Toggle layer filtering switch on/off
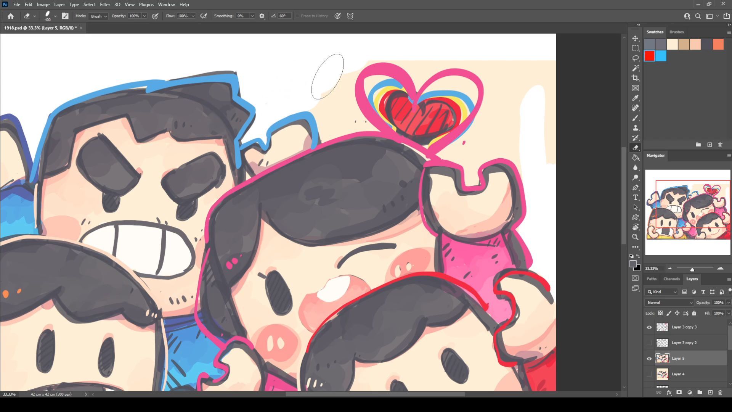The width and height of the screenshot is (732, 412). pyautogui.click(x=730, y=291)
